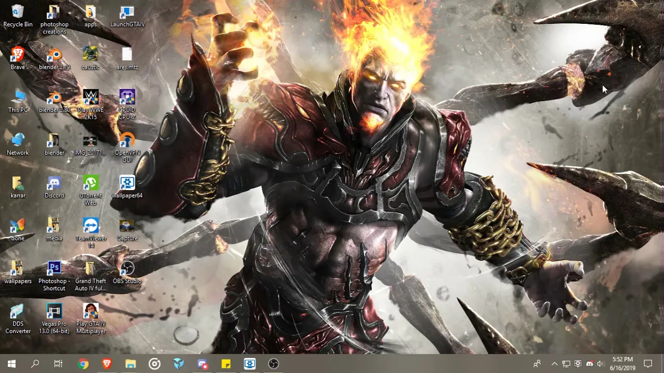Open taskbar search magnifier
The image size is (664, 373).
point(35,364)
